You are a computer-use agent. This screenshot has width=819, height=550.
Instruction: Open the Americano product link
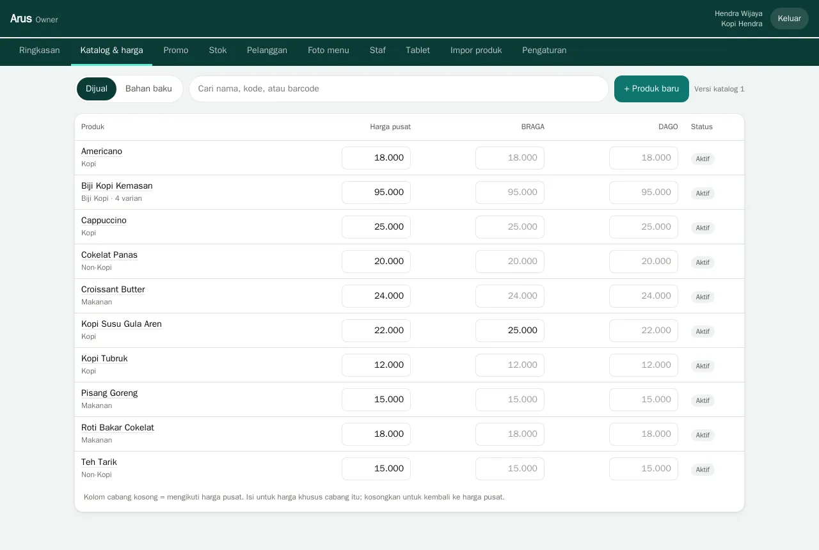point(102,152)
